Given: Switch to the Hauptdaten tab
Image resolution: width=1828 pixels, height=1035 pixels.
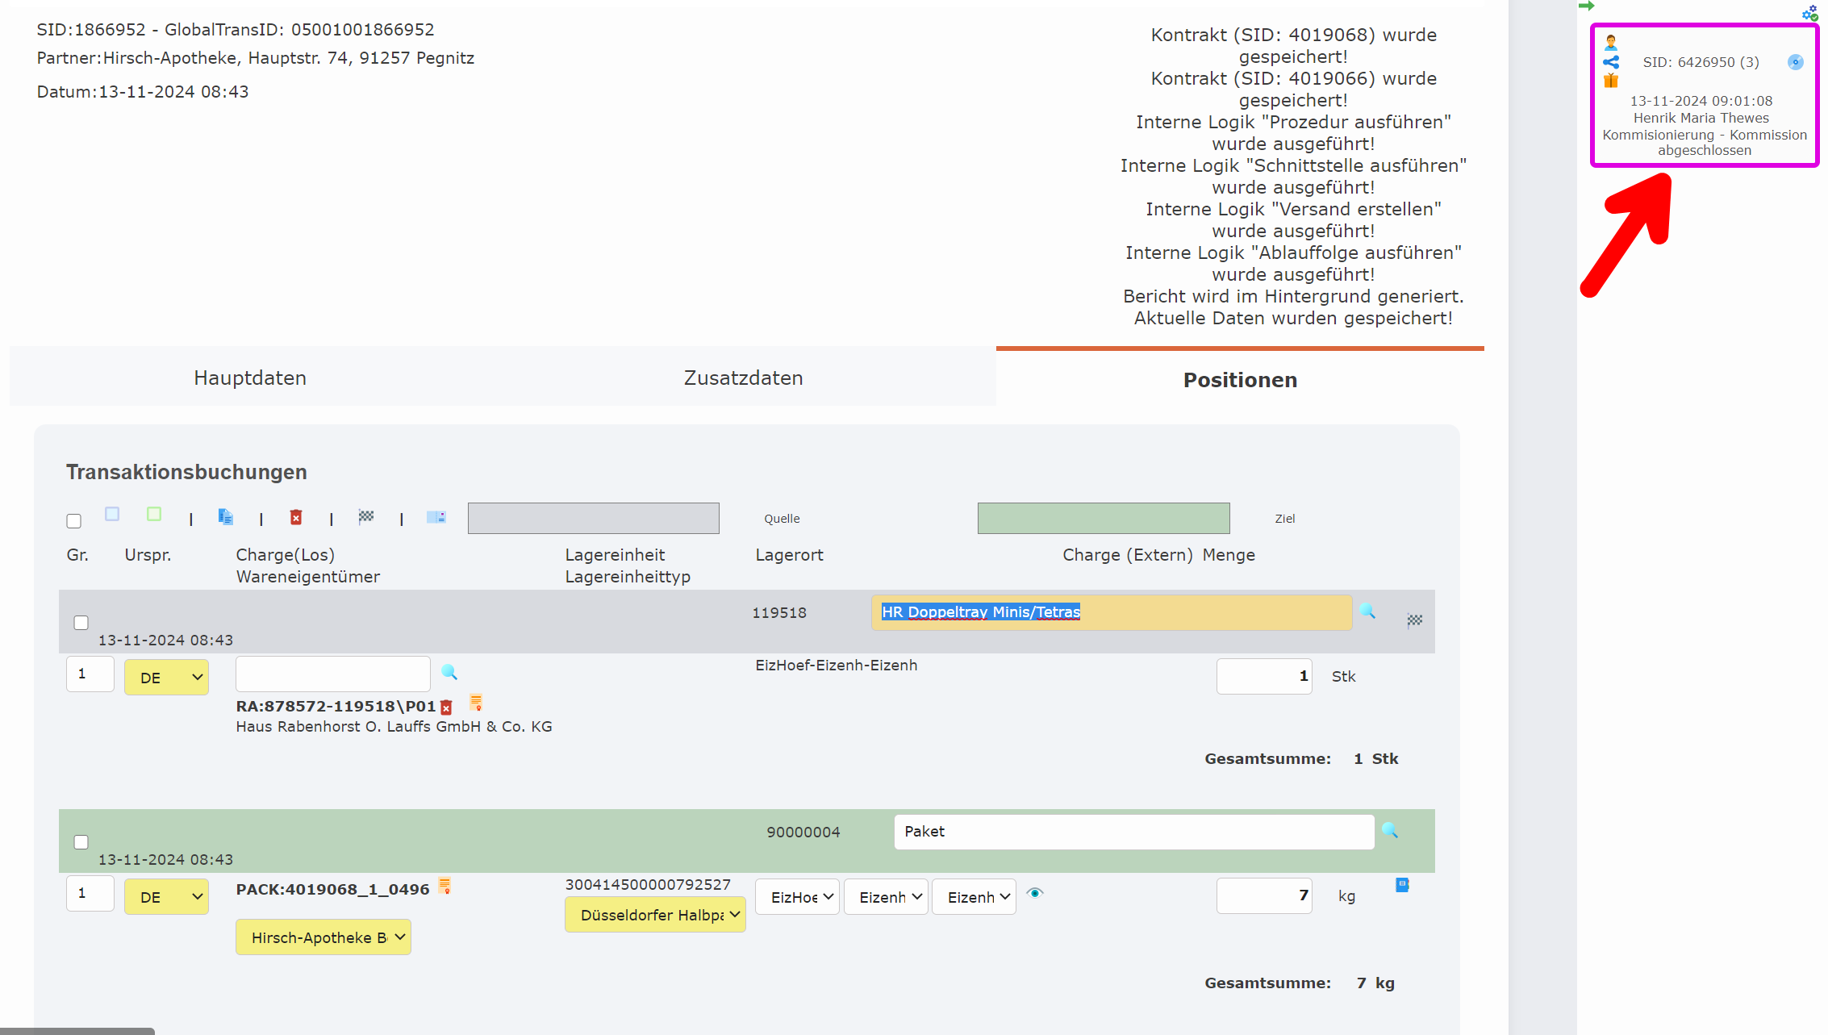Looking at the screenshot, I should tap(250, 378).
